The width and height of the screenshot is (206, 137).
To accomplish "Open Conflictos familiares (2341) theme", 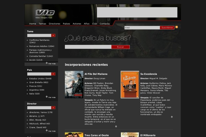I will (39, 41).
